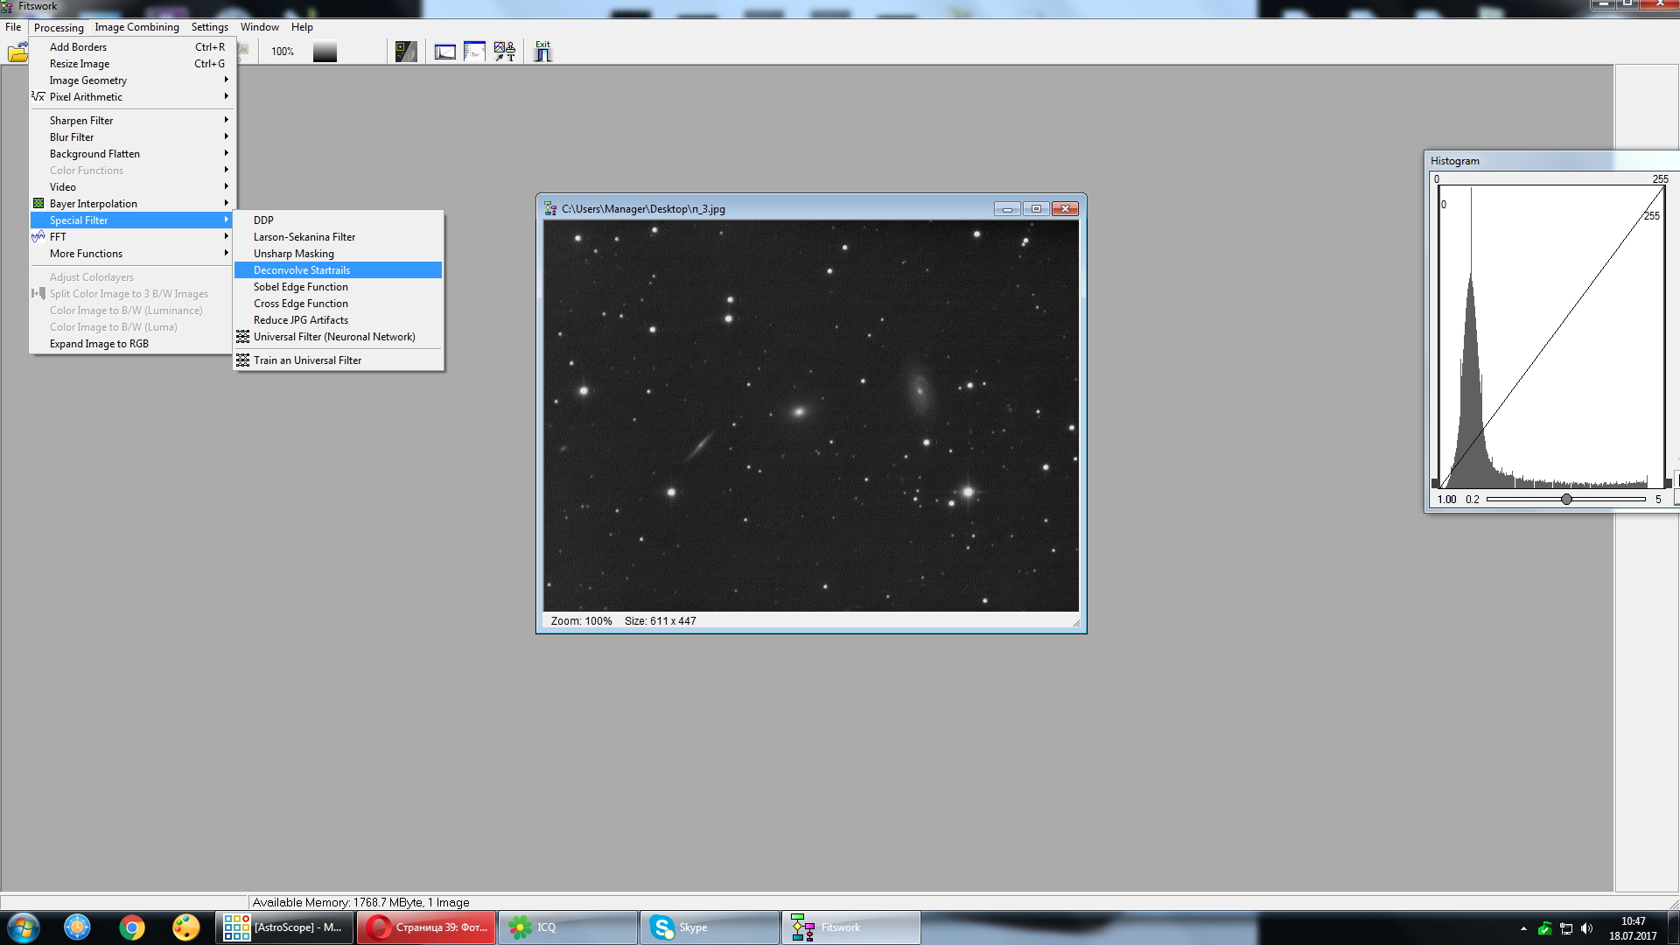The width and height of the screenshot is (1680, 945).
Task: Click the histogram window toolbar icon
Action: click(x=445, y=52)
